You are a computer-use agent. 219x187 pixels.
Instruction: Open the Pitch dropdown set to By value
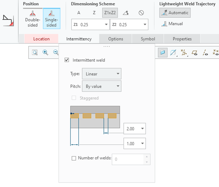pos(102,86)
